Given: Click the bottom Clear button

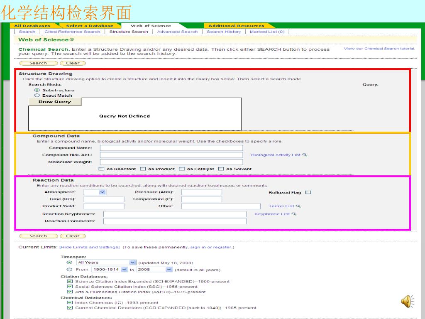Looking at the screenshot, I should tap(73, 236).
